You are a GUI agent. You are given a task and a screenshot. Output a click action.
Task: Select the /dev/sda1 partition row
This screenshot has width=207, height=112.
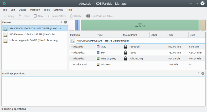tap(137, 47)
